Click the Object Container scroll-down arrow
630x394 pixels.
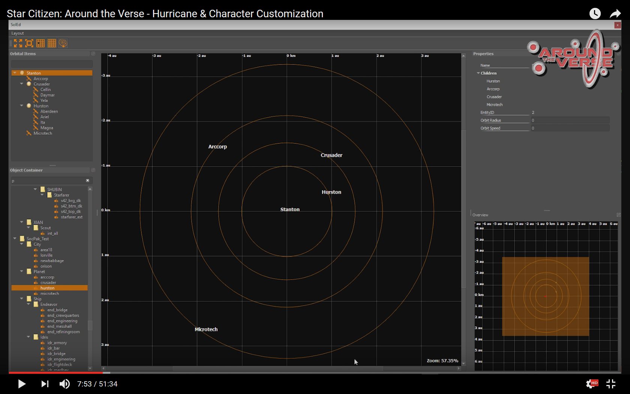[x=90, y=368]
